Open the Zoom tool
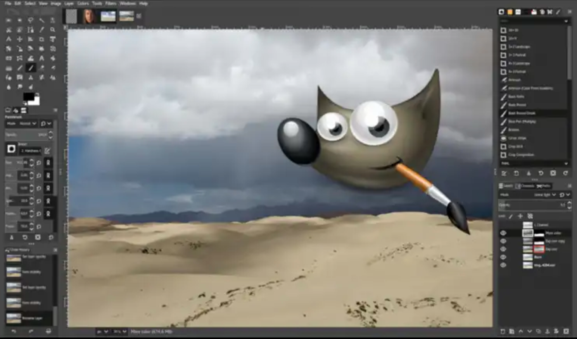Image resolution: width=577 pixels, height=339 pixels. coord(53,30)
